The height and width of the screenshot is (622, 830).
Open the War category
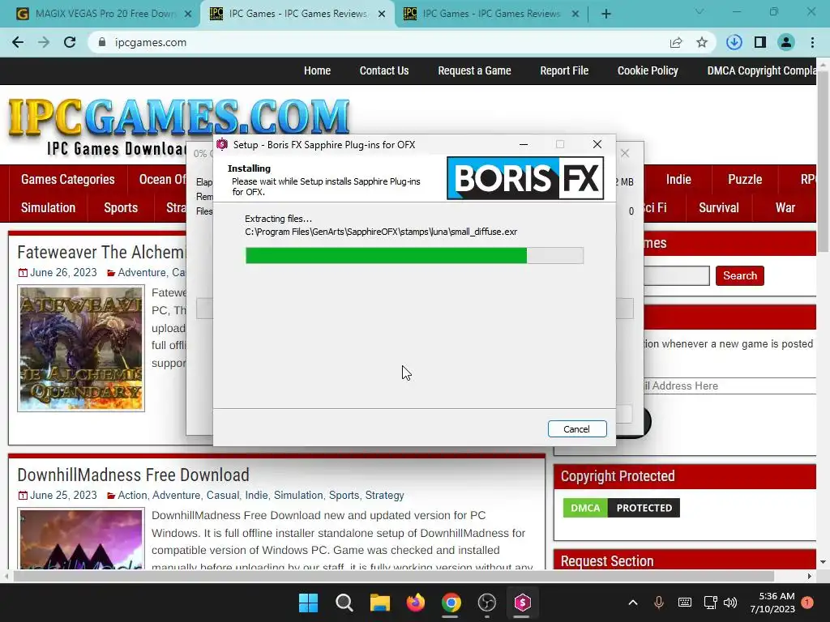coord(785,208)
